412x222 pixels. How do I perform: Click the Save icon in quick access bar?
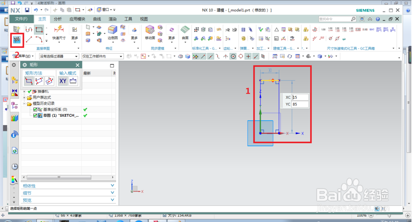tap(27, 10)
